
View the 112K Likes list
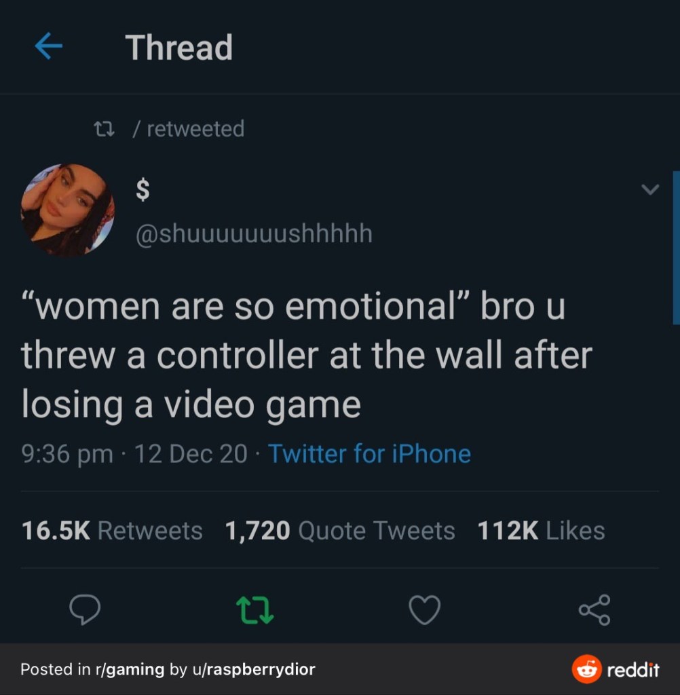tap(542, 531)
